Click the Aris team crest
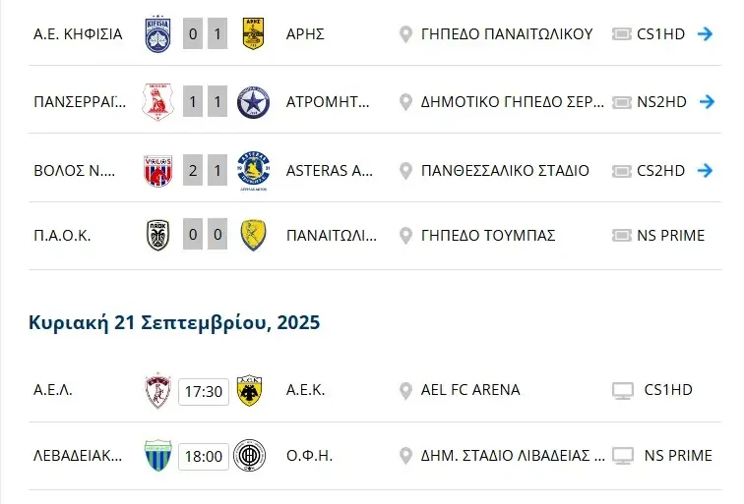Viewport: 744px width, 504px height. coord(254,33)
